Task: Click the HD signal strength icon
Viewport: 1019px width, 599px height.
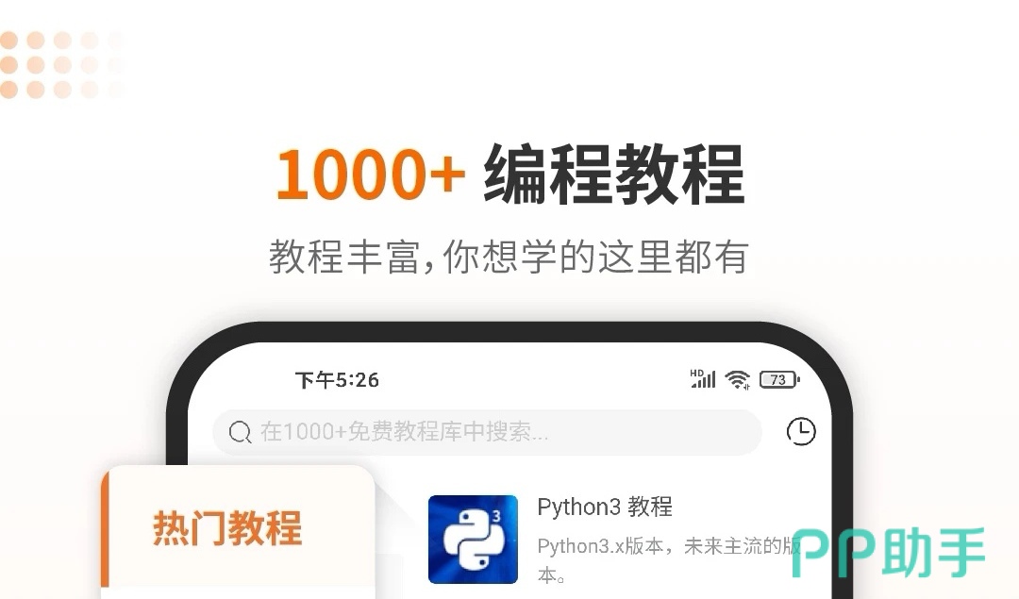Action: tap(703, 379)
